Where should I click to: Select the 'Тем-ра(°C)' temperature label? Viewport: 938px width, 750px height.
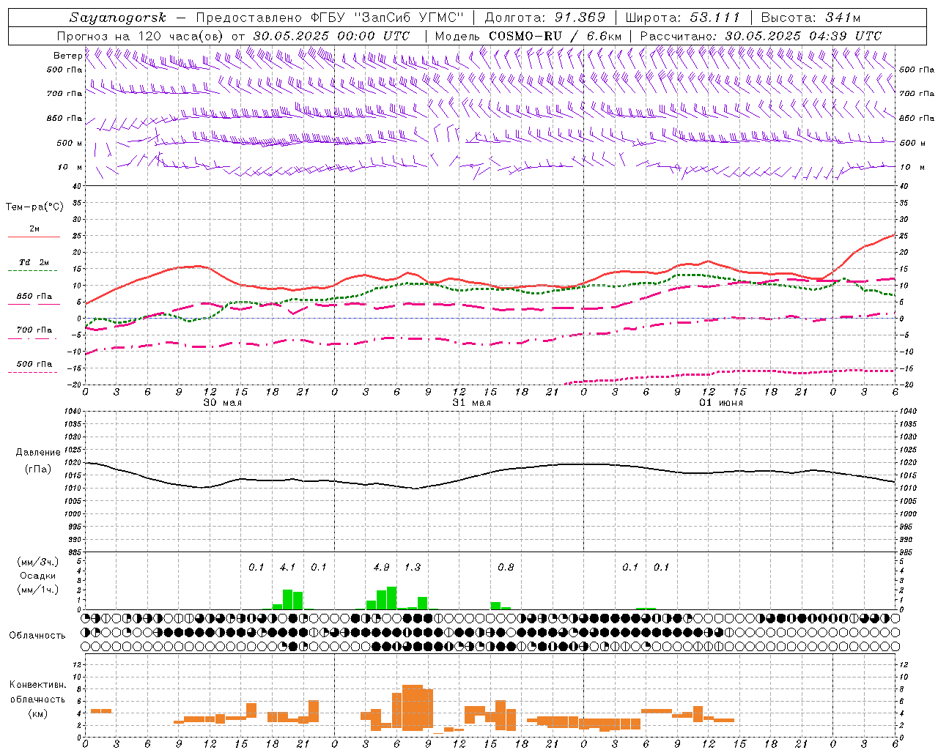coord(34,207)
